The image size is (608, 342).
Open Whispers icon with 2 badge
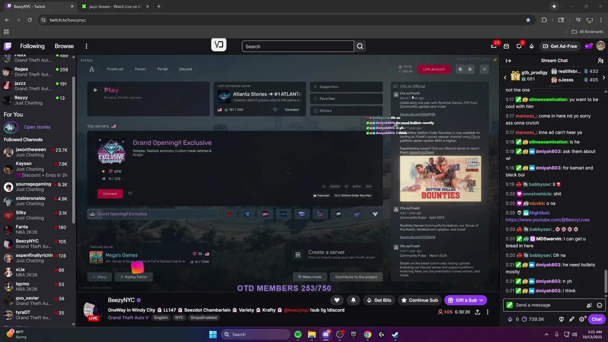[x=519, y=46]
